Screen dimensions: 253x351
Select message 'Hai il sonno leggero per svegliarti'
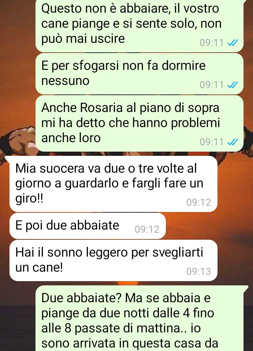(x=113, y=260)
